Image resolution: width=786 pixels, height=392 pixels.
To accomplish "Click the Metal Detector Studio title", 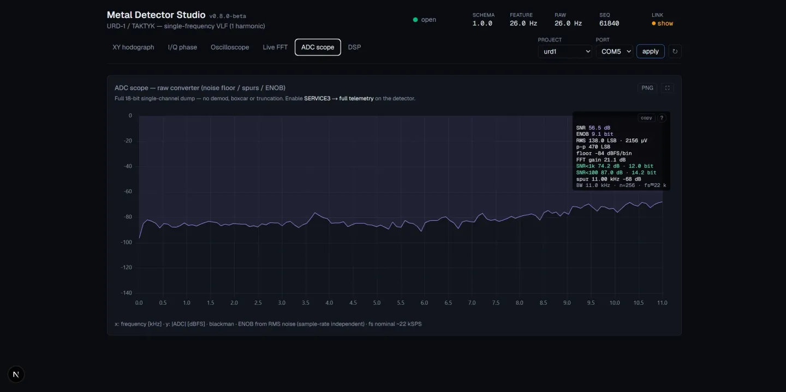I will point(156,15).
